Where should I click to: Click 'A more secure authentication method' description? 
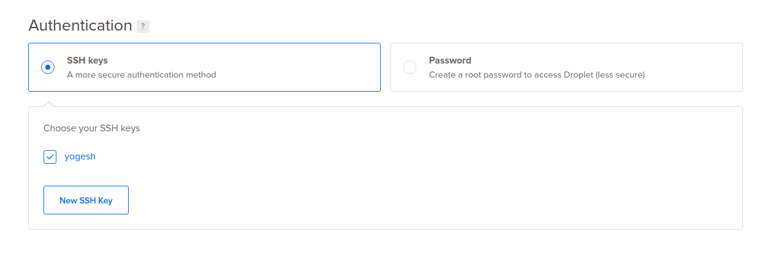[x=141, y=75]
